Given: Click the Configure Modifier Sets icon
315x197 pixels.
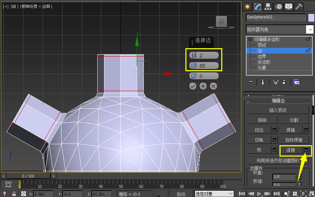Looking at the screenshot, I should pos(297,82).
